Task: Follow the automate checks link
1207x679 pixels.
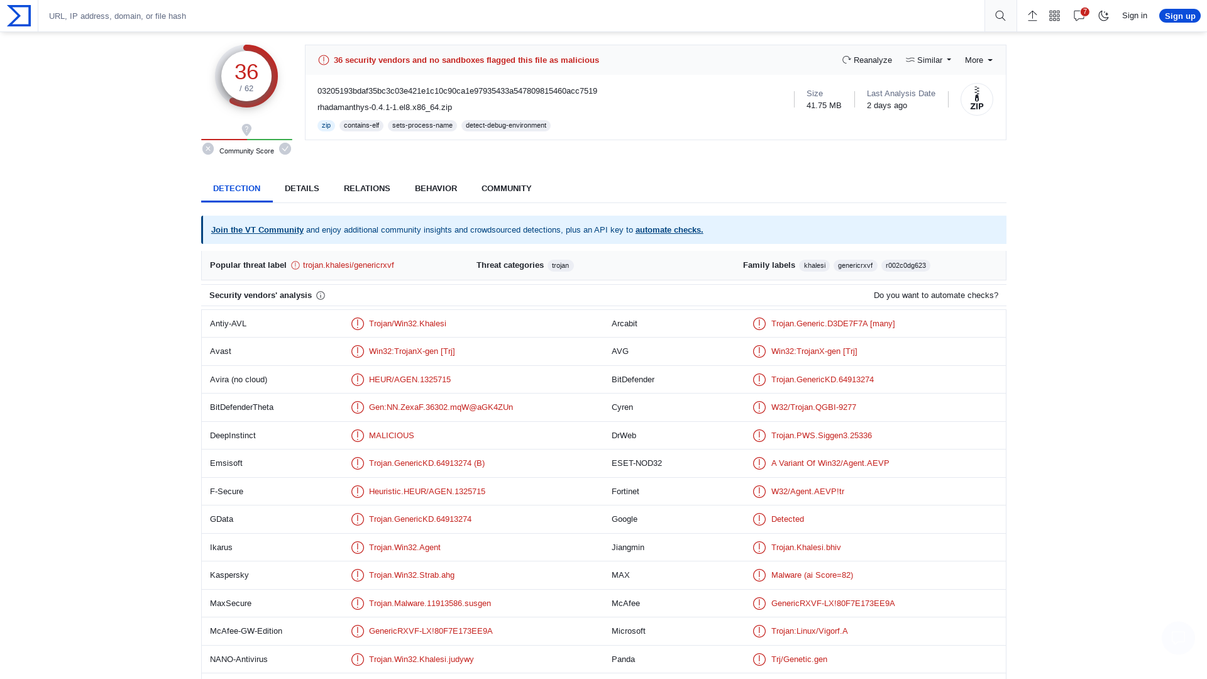Action: (x=670, y=230)
